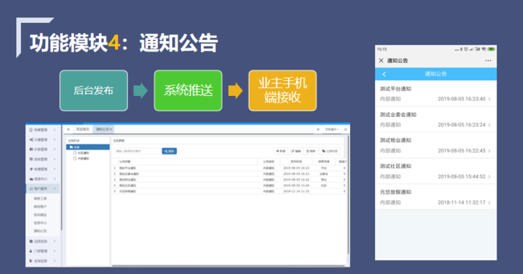
Task: Click table row 1 测试平台通知
Action: click(x=229, y=168)
